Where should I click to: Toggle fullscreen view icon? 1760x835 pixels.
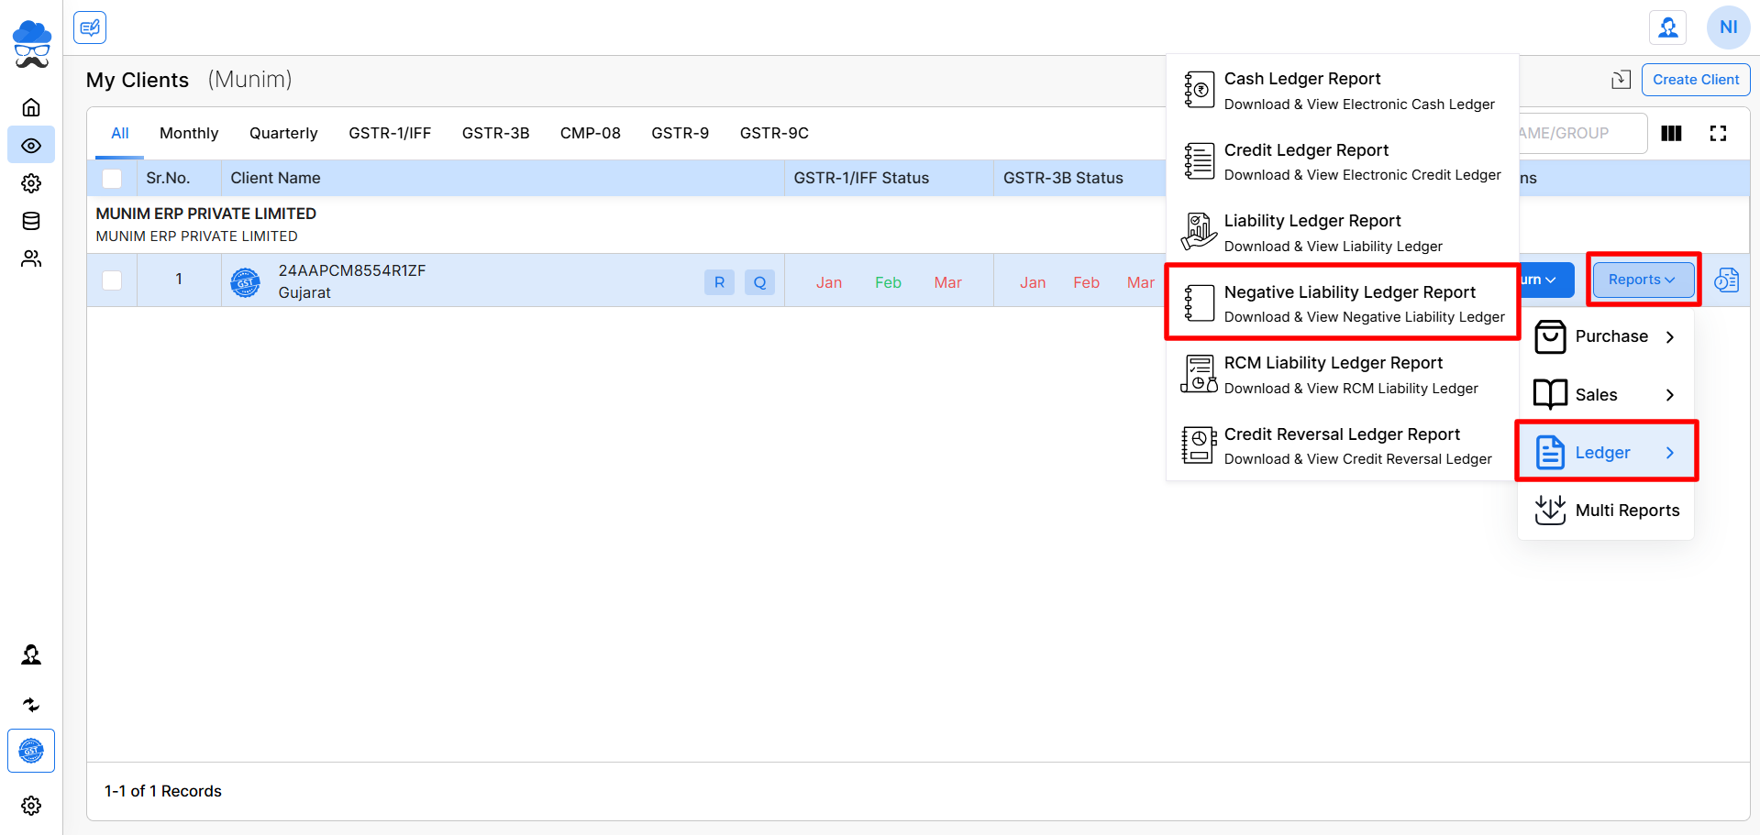1718,134
